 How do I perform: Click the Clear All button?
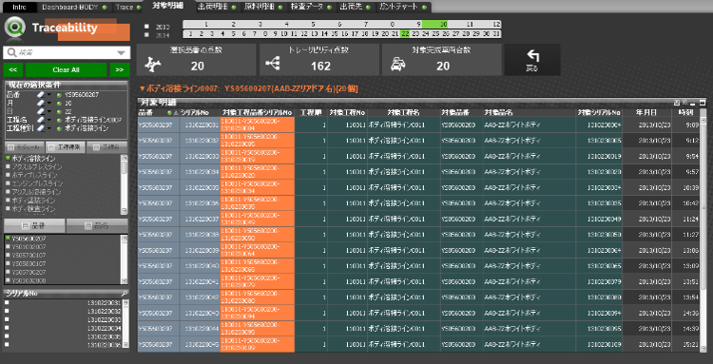66,70
